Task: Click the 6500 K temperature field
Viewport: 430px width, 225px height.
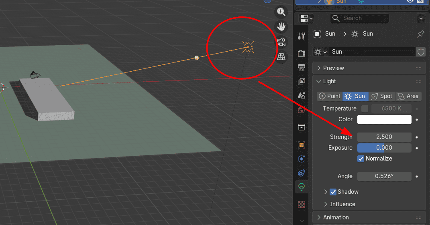Action: [x=391, y=108]
